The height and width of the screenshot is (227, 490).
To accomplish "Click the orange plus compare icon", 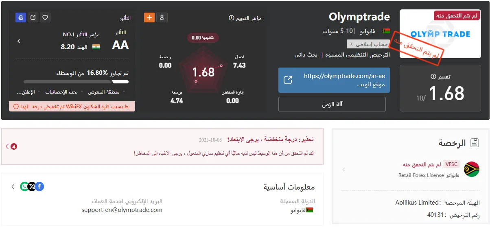I will pyautogui.click(x=149, y=17).
